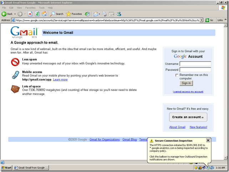Open the History icon in the toolbar
Screen dimensions: 229x172
pyautogui.click(x=87, y=14)
